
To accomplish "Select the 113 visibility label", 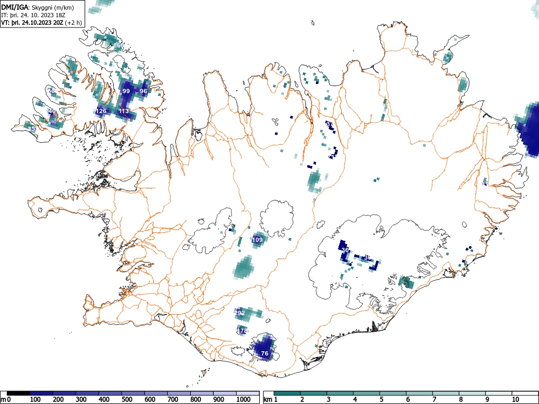I will click(x=124, y=111).
